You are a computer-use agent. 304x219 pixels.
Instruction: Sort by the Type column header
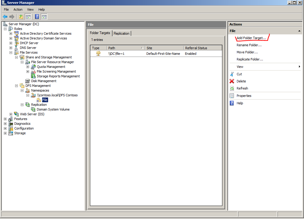pos(99,48)
